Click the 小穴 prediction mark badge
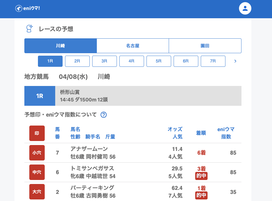 click(x=37, y=153)
